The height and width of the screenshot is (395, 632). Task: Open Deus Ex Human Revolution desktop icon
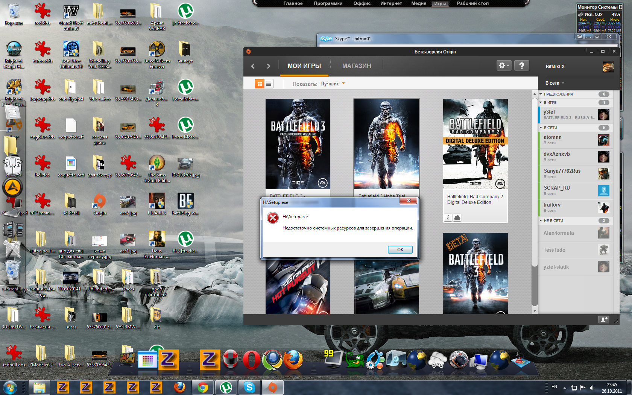(x=157, y=245)
